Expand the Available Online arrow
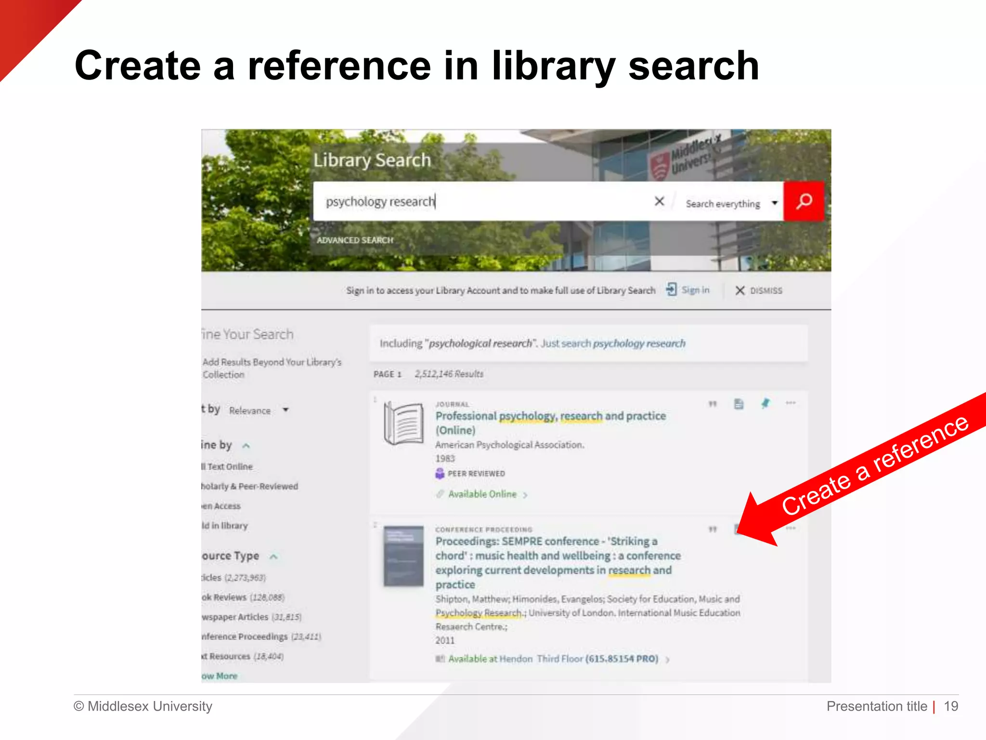Viewport: 986px width, 740px height. coord(525,495)
